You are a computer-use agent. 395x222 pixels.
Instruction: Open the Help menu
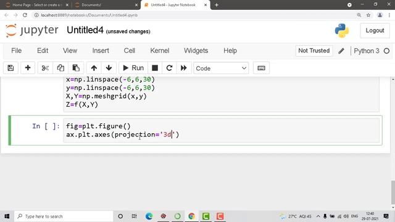230,51
